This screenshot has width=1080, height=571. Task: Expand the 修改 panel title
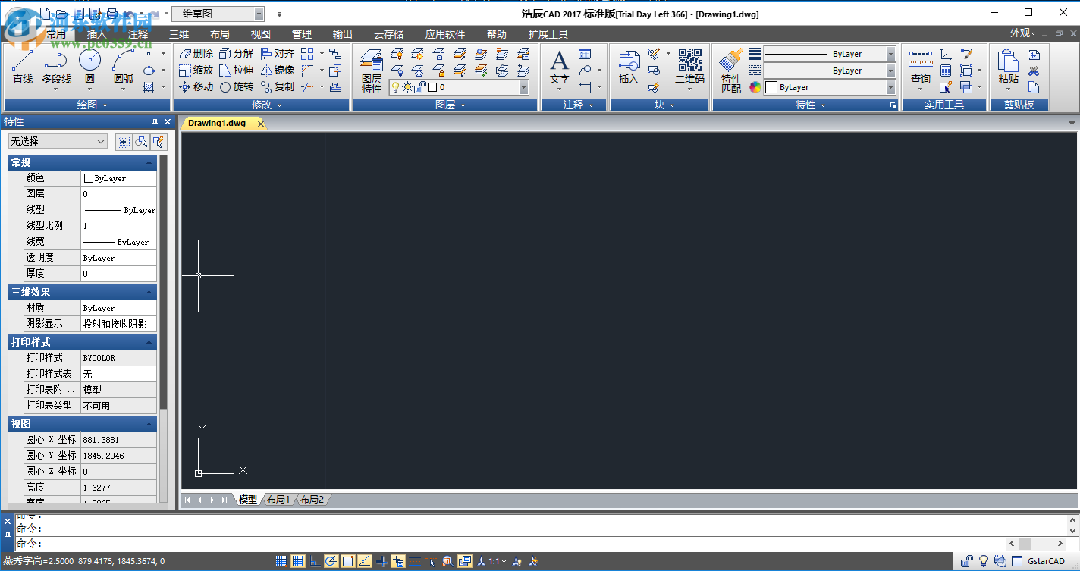click(262, 105)
